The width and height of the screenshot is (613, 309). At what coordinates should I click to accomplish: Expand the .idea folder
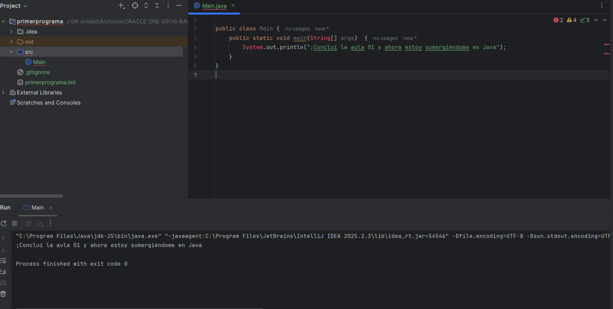[x=12, y=31]
